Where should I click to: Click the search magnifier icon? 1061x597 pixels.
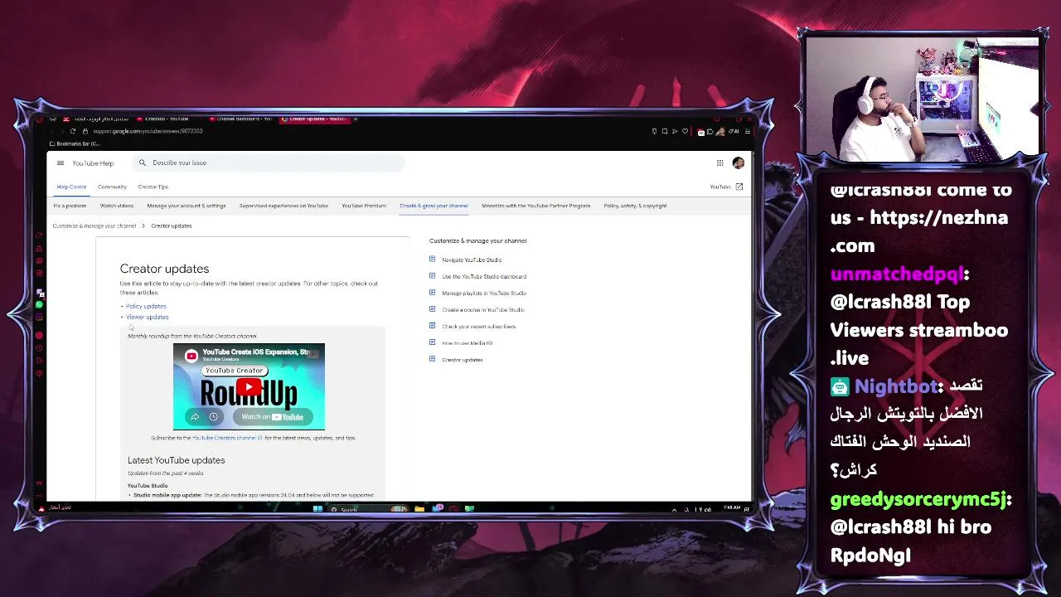click(x=143, y=163)
